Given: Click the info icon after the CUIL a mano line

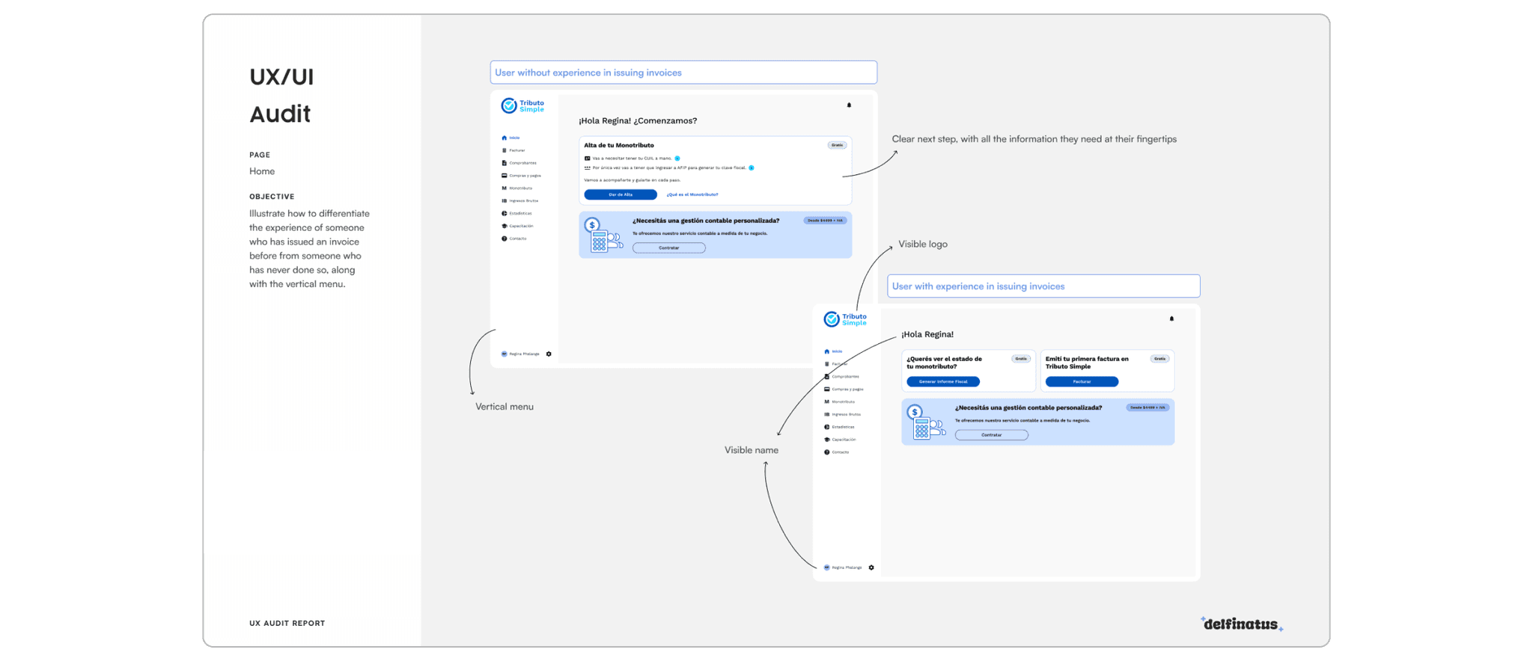Looking at the screenshot, I should [677, 159].
